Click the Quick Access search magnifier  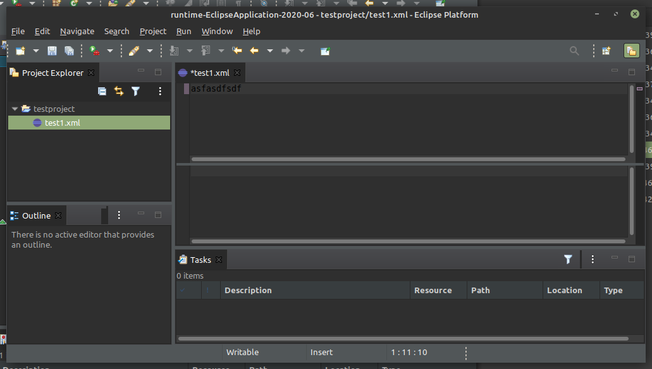tap(574, 51)
